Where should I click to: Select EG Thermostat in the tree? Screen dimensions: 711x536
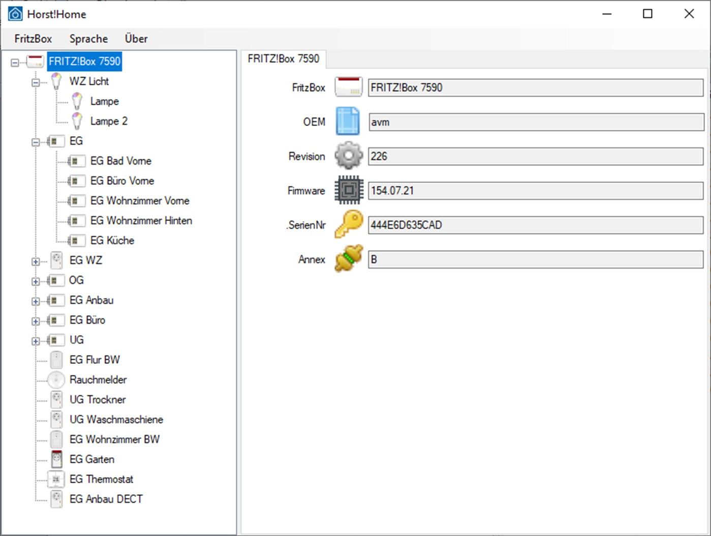[102, 479]
